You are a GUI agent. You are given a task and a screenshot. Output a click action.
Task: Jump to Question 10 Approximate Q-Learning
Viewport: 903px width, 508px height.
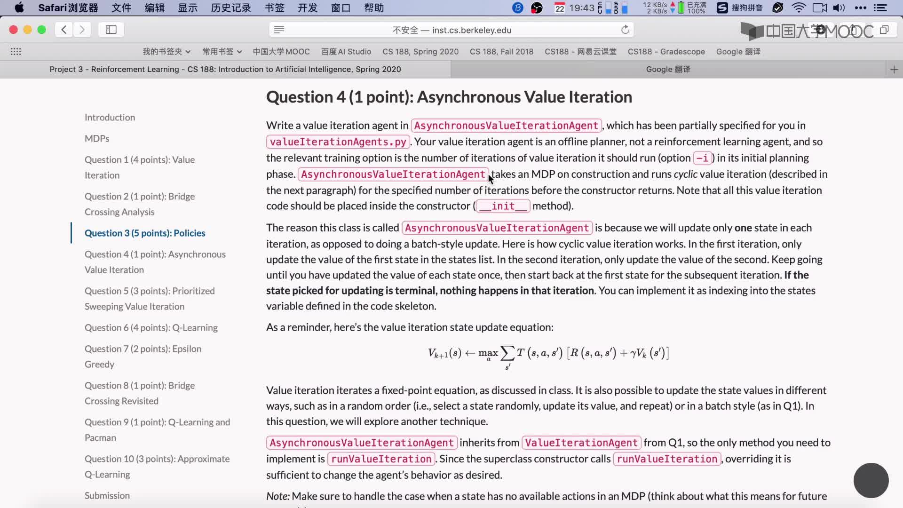pos(157,467)
